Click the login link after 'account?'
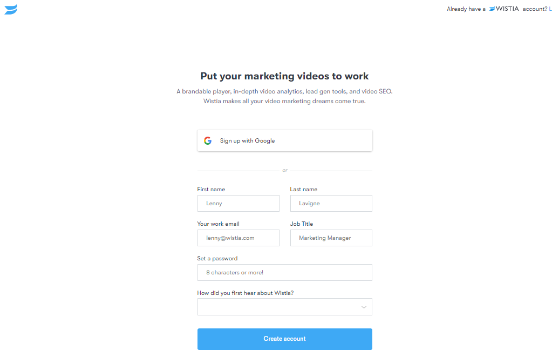This screenshot has width=552, height=350. 550,9
